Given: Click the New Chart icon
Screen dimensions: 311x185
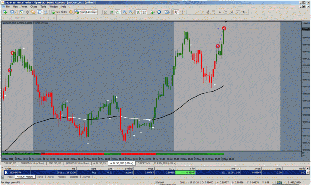Looking at the screenshot, I should [x=5, y=12].
